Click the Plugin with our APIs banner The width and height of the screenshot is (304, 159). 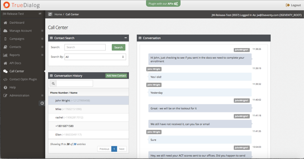163,3
